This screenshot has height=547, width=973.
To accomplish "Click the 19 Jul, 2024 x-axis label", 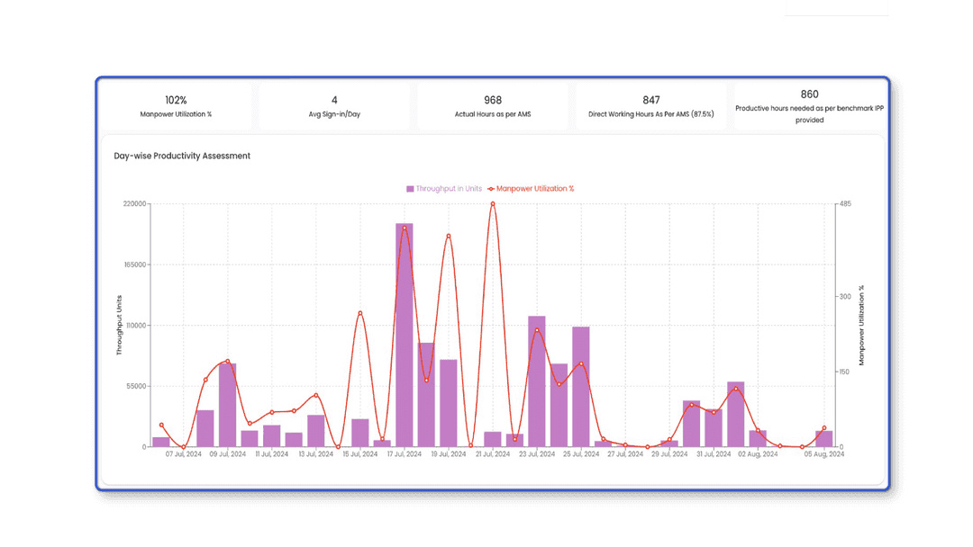I will 448,455.
